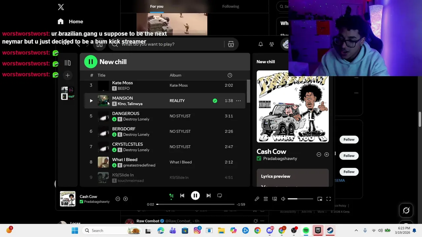422x237 pixels.
Task: Mute the volume speaker icon
Action: pyautogui.click(x=283, y=199)
